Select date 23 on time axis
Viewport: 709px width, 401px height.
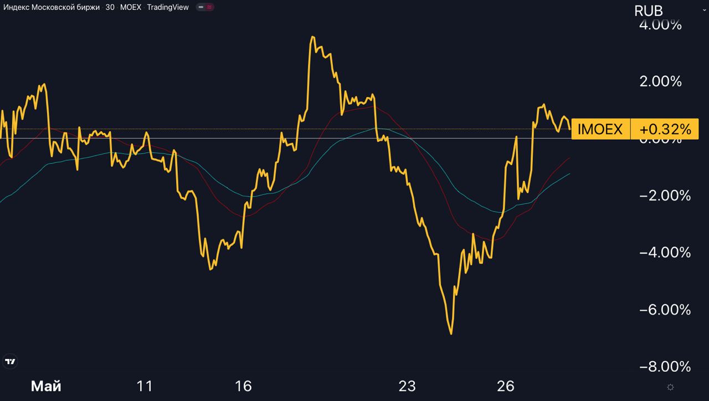point(407,386)
